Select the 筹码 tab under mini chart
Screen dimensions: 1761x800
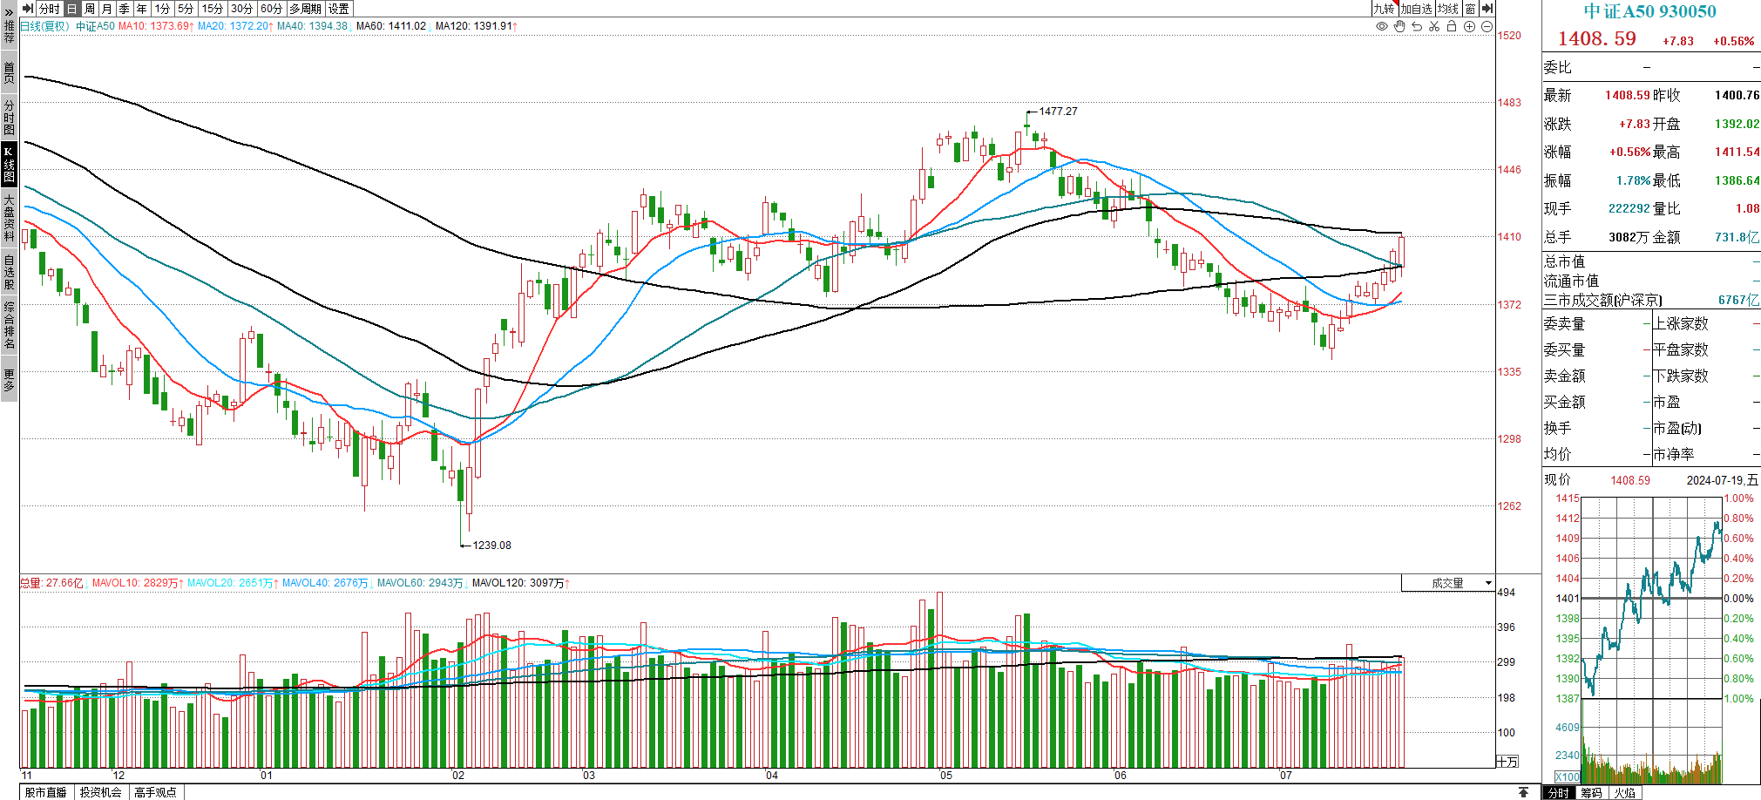click(1591, 793)
